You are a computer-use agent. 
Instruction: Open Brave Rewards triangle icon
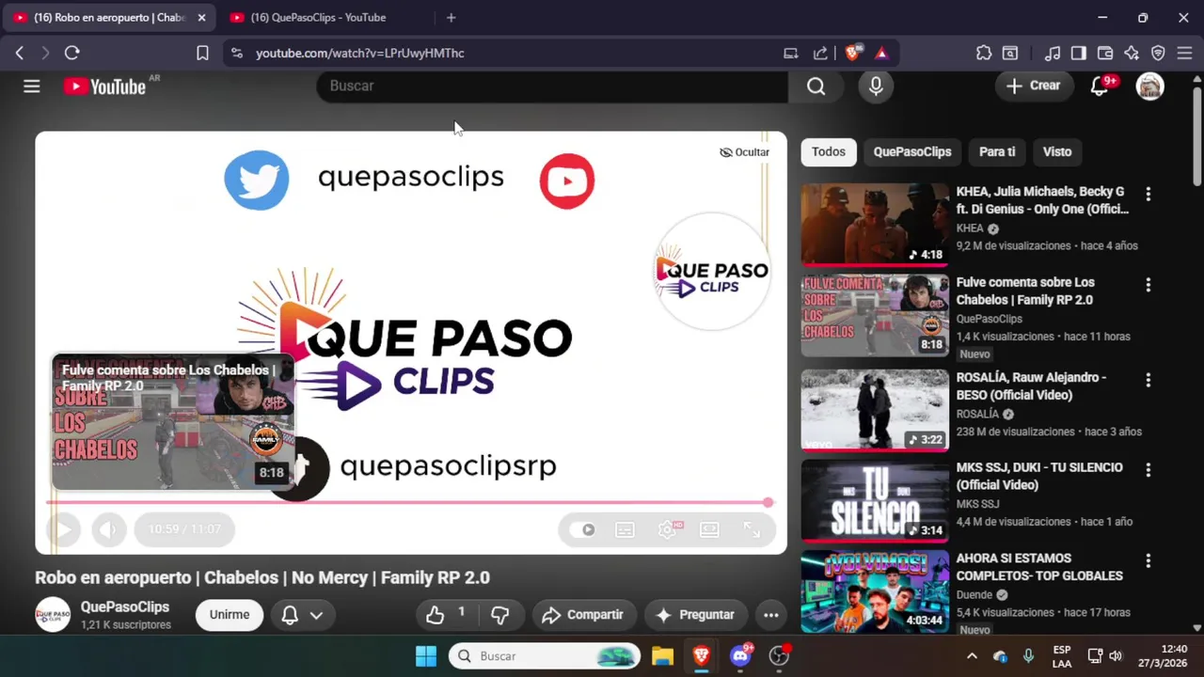(881, 54)
